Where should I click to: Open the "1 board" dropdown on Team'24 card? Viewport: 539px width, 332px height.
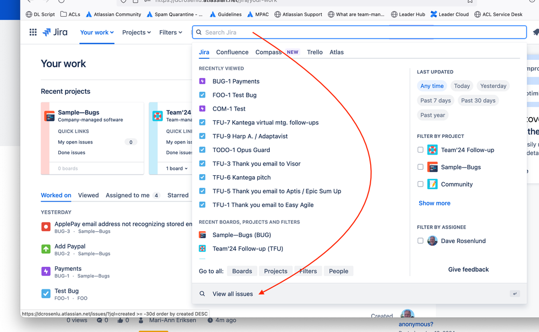point(175,168)
